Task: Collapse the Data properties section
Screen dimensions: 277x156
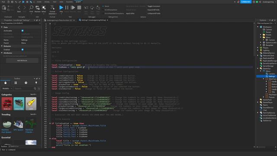Action: click(2, 27)
